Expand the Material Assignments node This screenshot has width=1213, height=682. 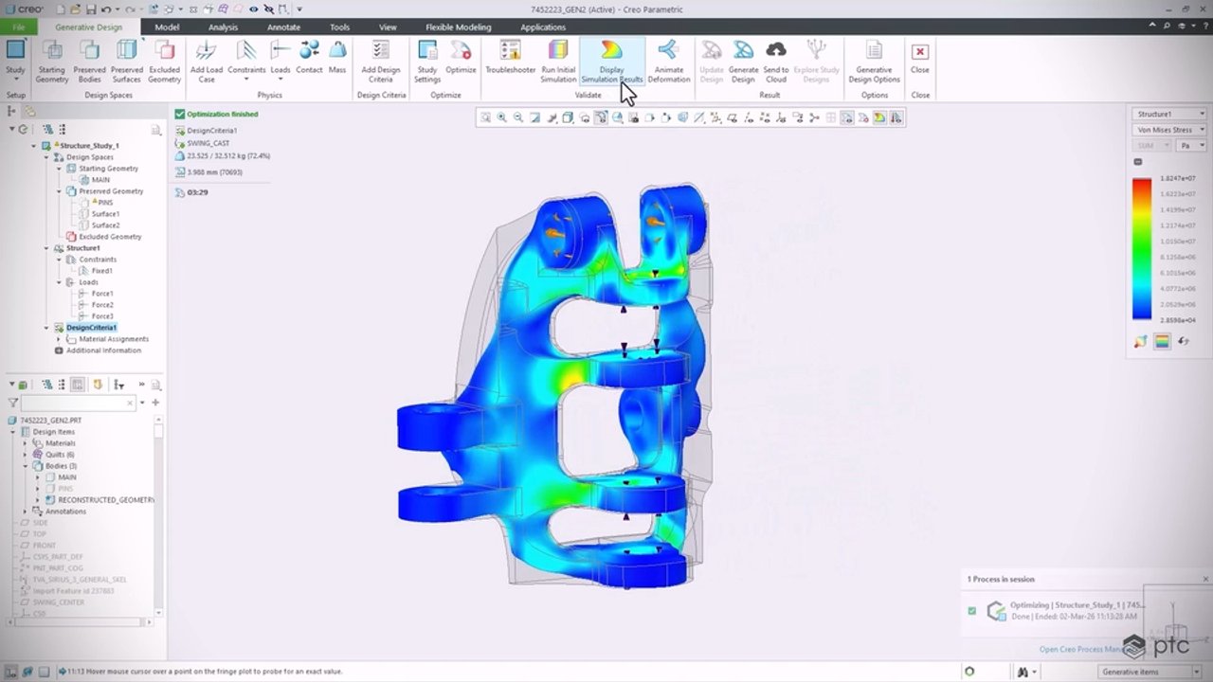click(x=59, y=339)
